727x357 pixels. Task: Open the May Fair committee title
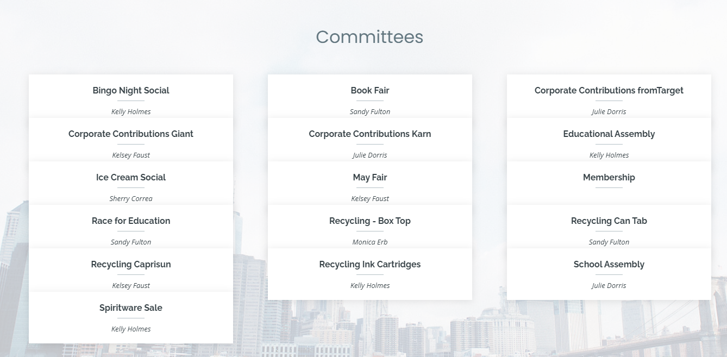[x=370, y=177]
